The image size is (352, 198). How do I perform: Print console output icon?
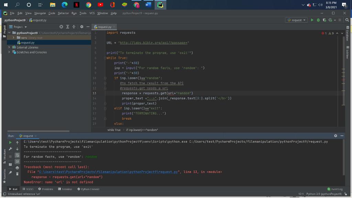pos(17,168)
